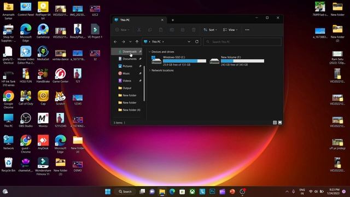Select the This PC tab

tap(139, 20)
